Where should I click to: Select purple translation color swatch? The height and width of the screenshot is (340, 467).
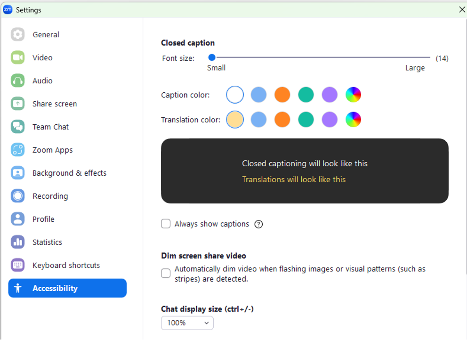[x=330, y=120]
